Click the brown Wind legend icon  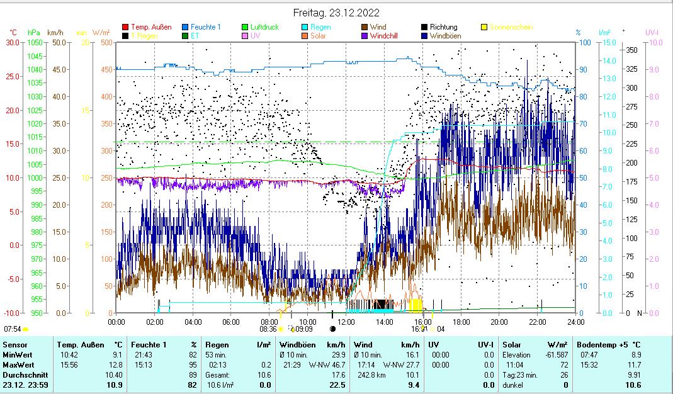point(365,28)
